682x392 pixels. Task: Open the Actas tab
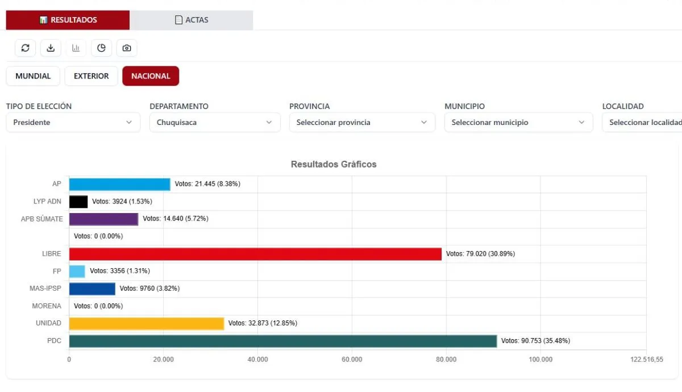192,20
